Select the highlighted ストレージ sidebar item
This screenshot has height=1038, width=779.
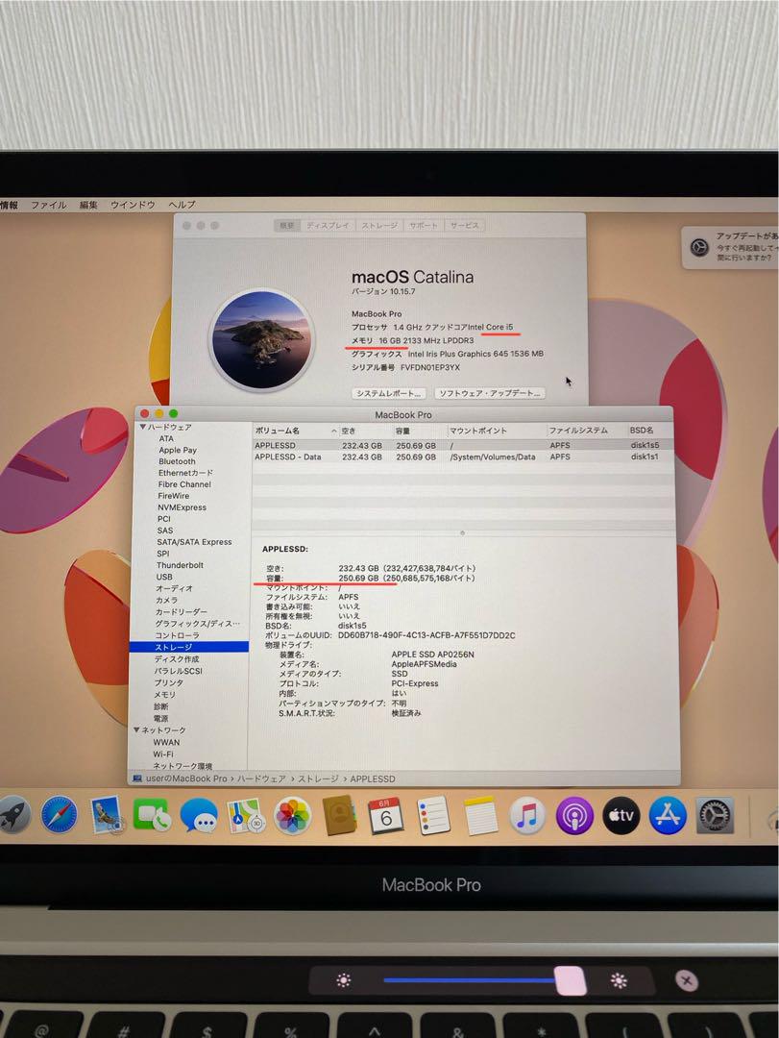point(189,647)
